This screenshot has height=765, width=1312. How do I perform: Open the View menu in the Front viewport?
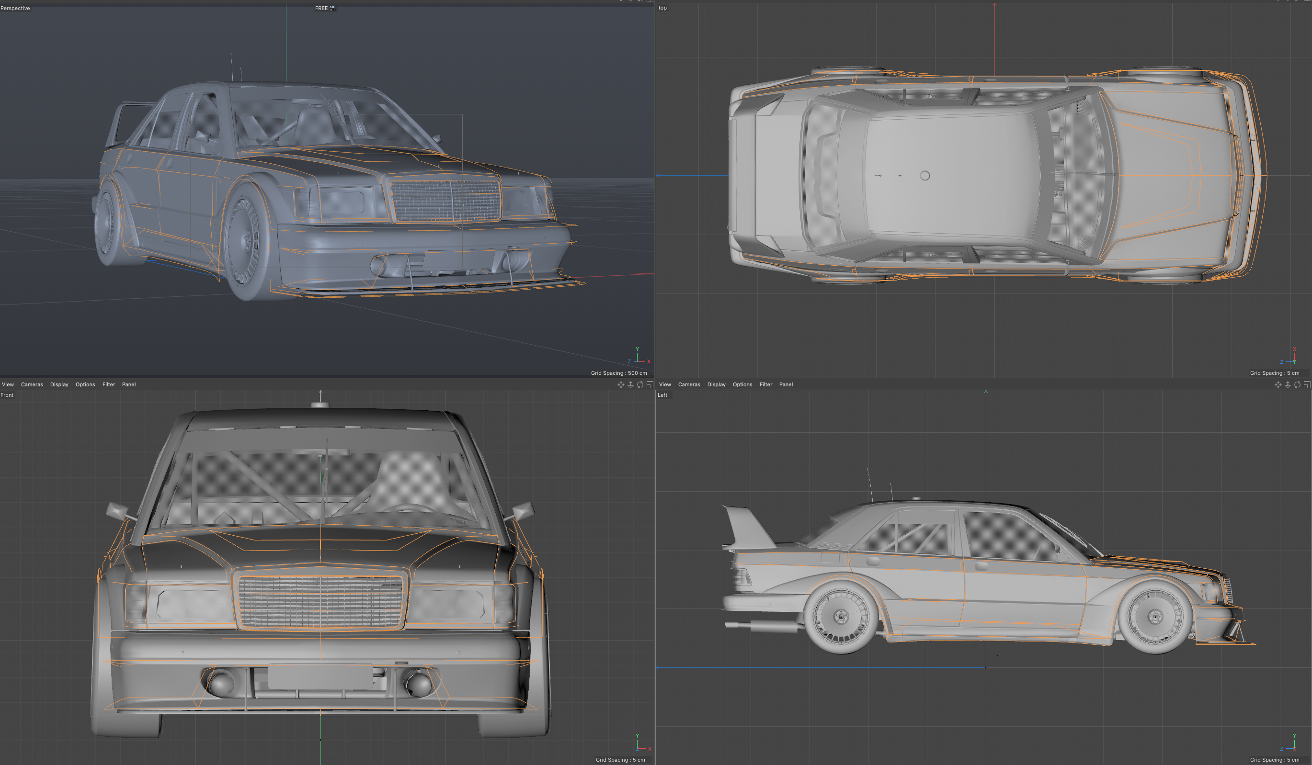click(x=8, y=384)
